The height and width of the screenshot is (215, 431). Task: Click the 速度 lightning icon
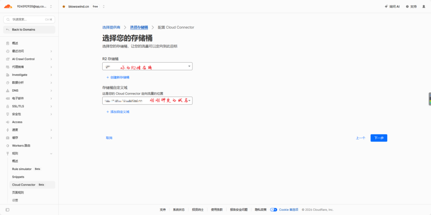point(8,130)
